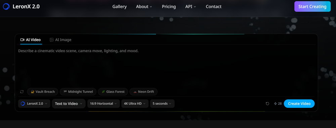
Task: Go to the Pricing page
Action: coord(169,7)
